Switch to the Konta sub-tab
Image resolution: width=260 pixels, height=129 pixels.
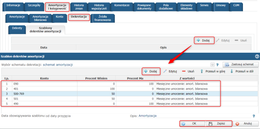click(60, 18)
